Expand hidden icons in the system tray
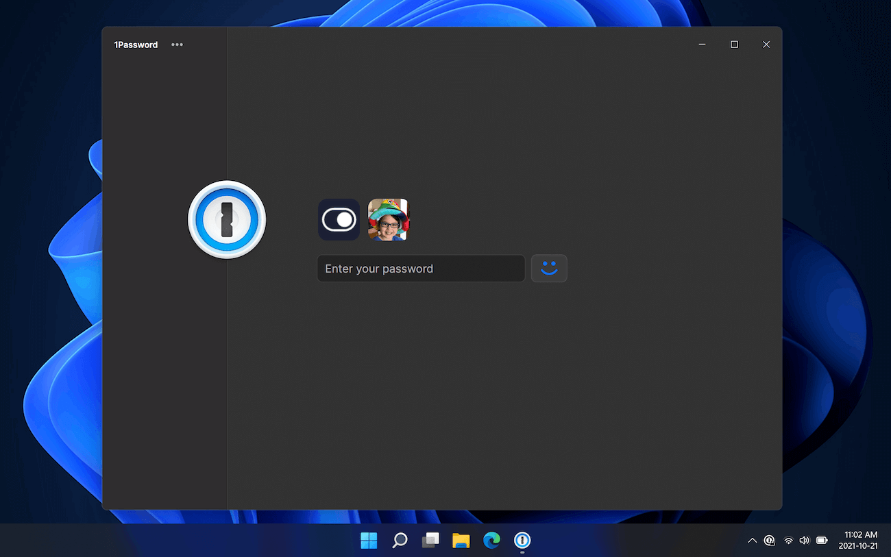Screen dimensions: 891x557 [x=752, y=541]
